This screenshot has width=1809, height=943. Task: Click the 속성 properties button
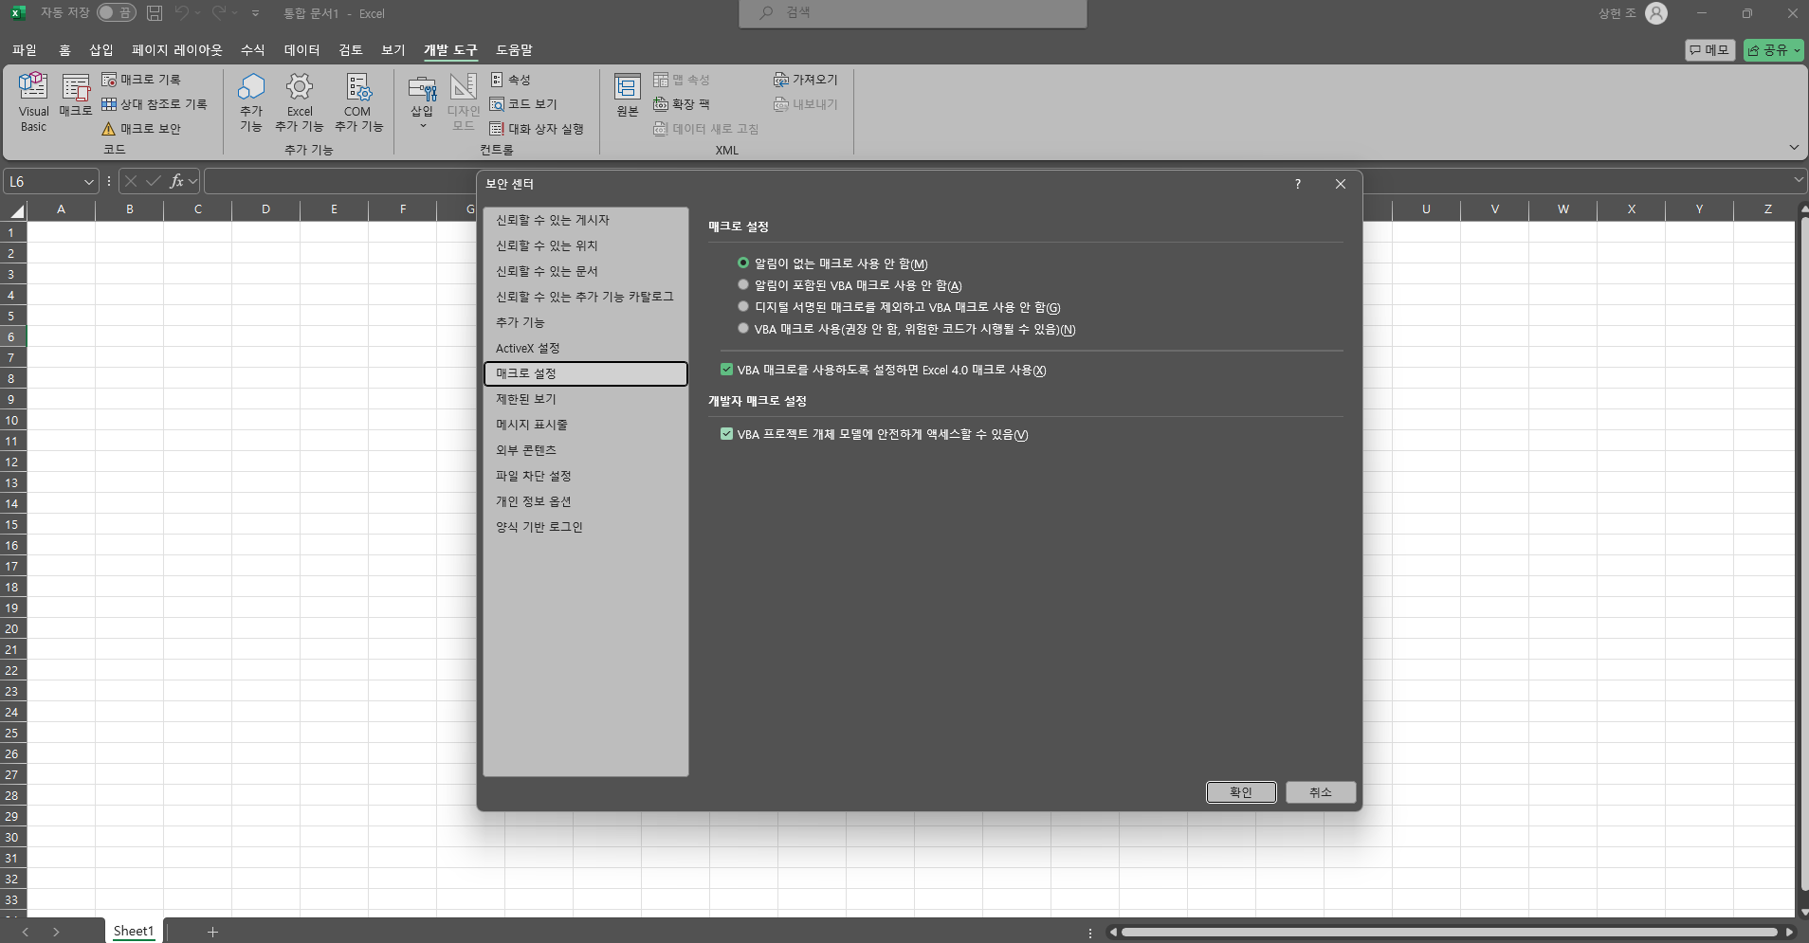(511, 80)
